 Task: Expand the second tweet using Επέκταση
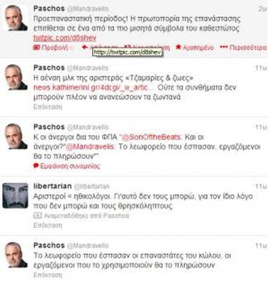(x=48, y=107)
